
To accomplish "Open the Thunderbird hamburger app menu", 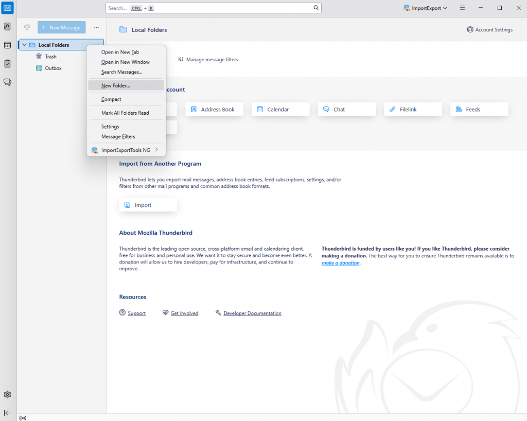I will coord(463,8).
